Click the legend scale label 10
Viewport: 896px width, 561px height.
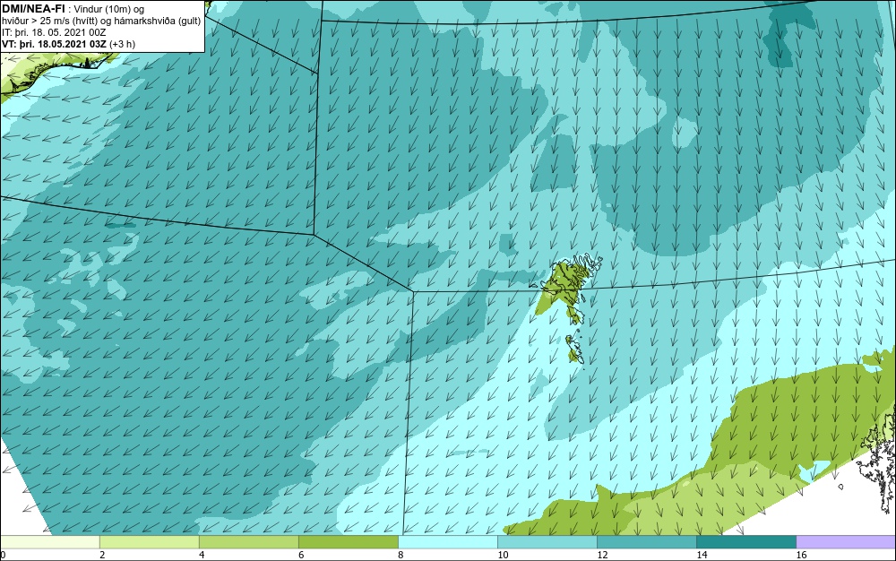503,555
